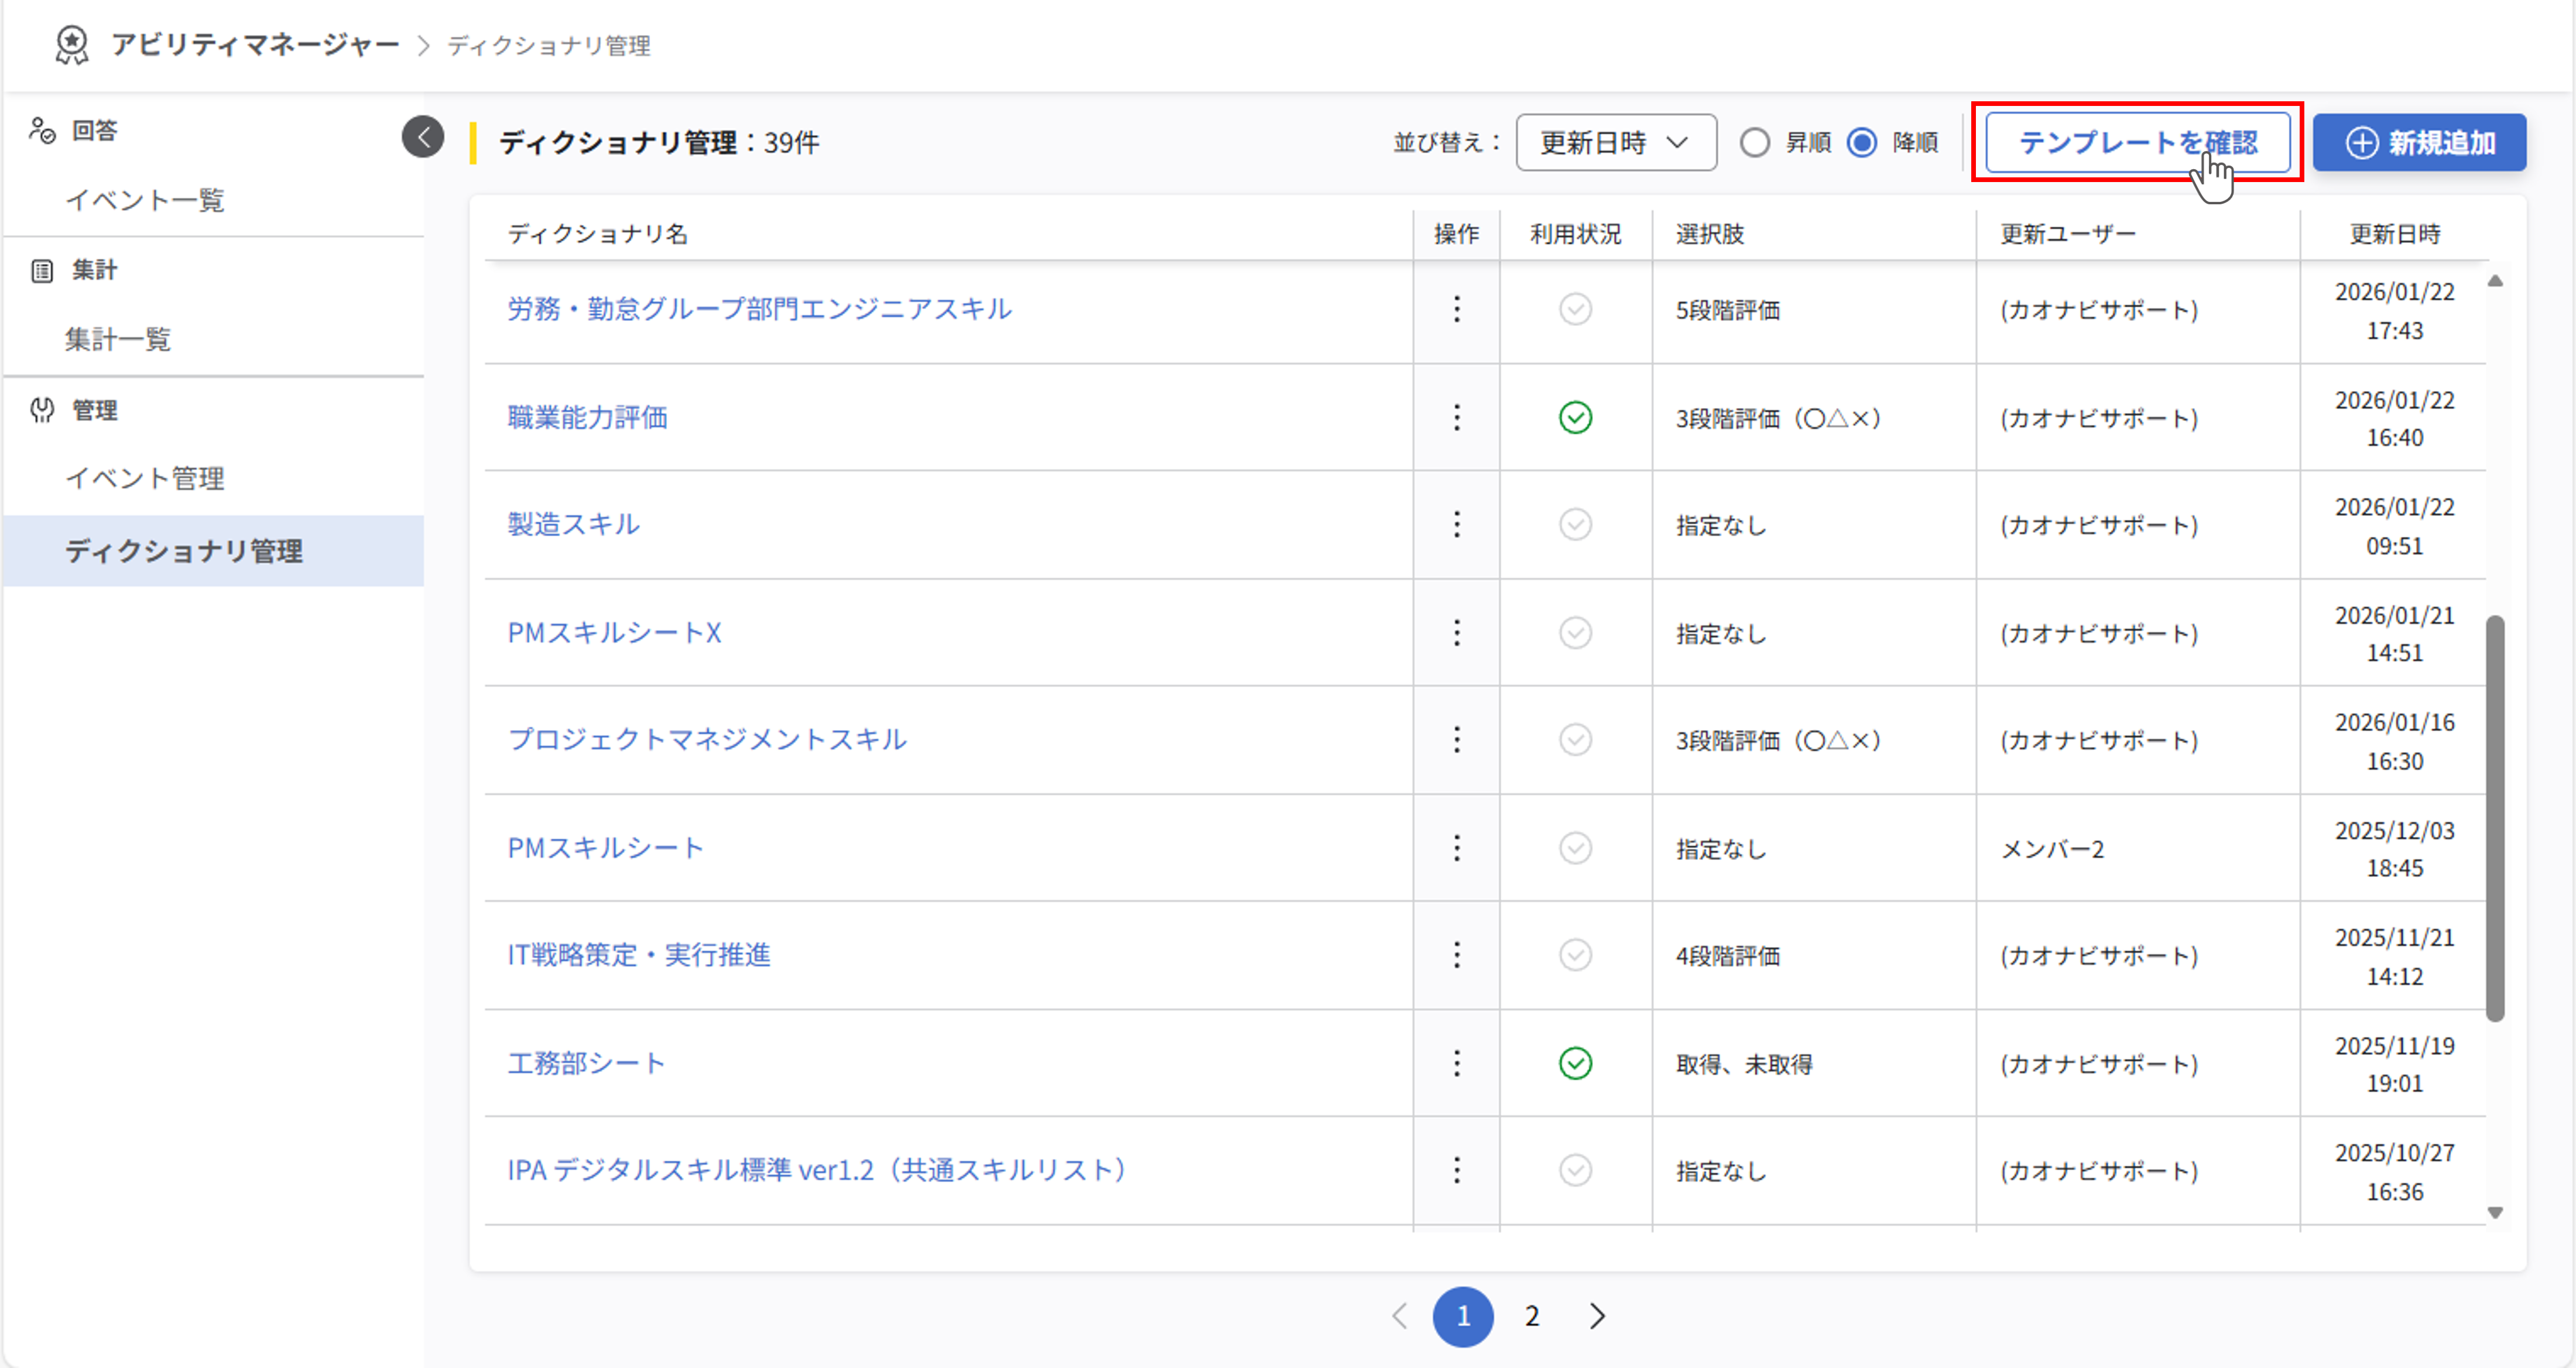Select イベント管理 in the sidebar

[x=146, y=478]
